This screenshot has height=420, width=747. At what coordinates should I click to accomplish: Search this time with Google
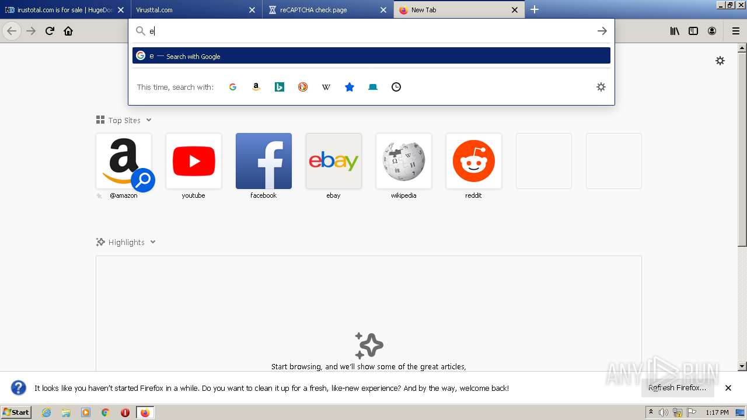tap(233, 87)
